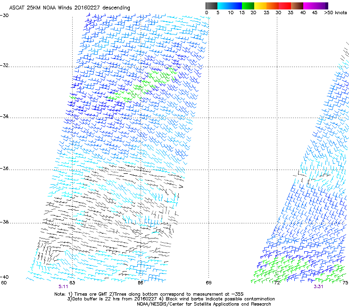The height and width of the screenshot is (307, 349).
Task: Click the '-36' latitude axis label
Action: [x=4, y=168]
